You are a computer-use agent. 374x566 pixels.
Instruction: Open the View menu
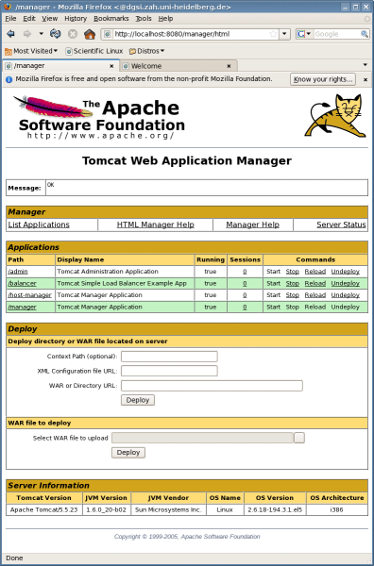pyautogui.click(x=49, y=19)
